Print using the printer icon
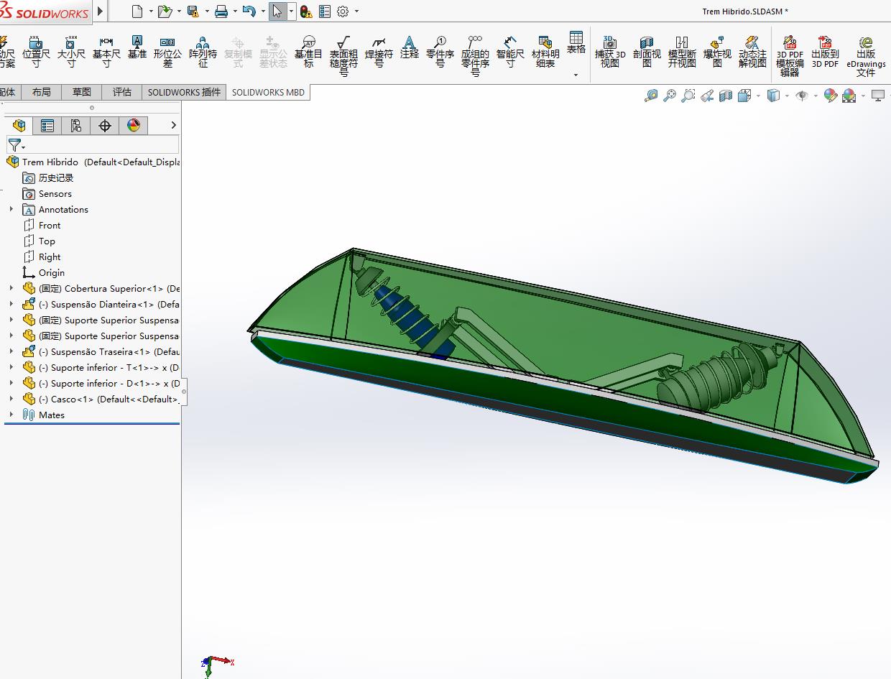Screen dimensions: 891x679 point(221,11)
